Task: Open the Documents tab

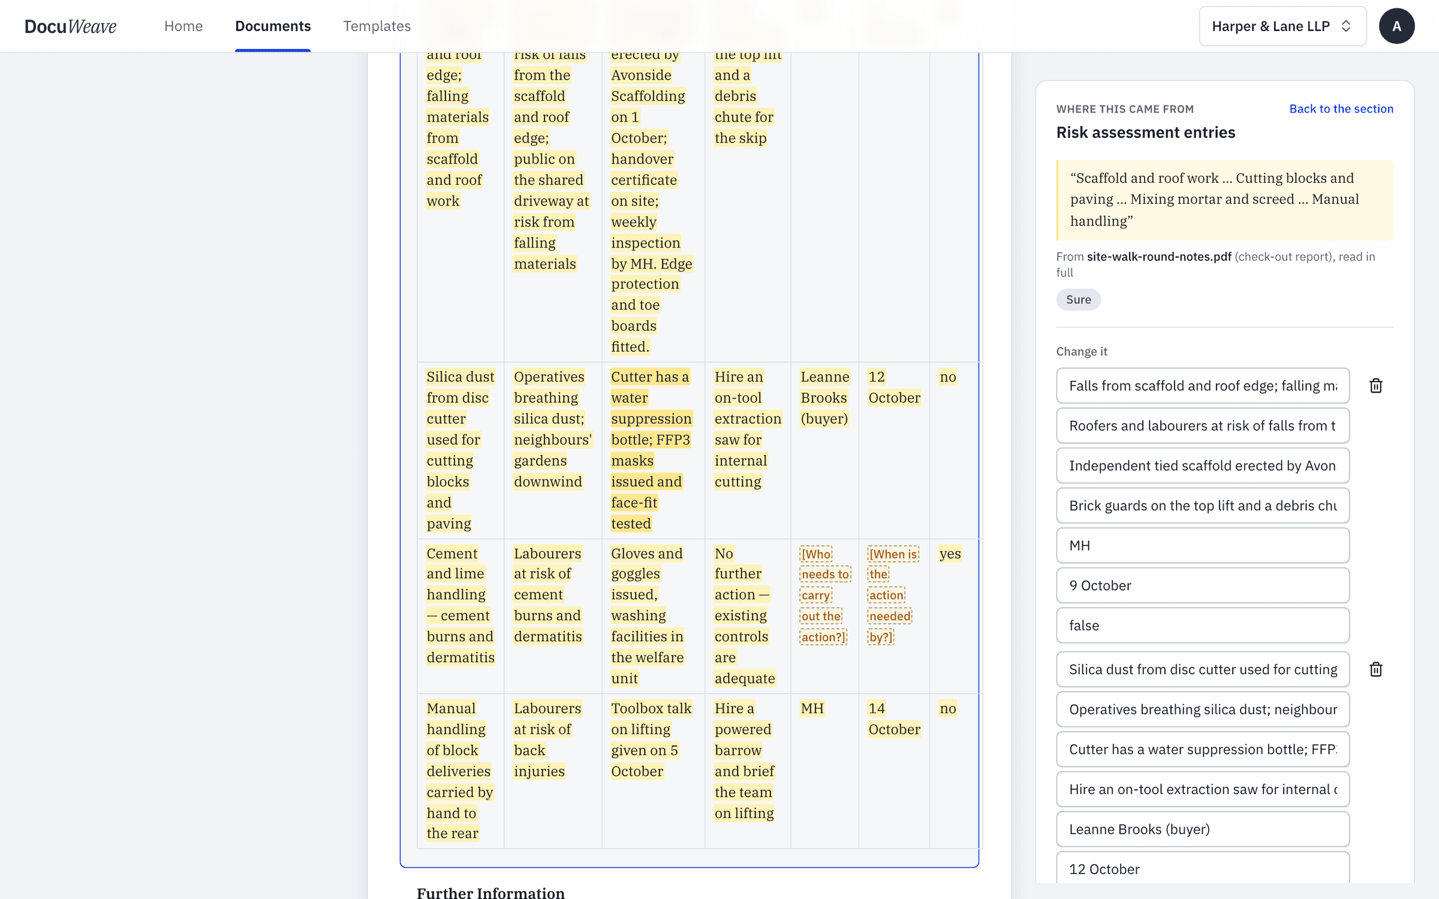Action: pos(273,26)
